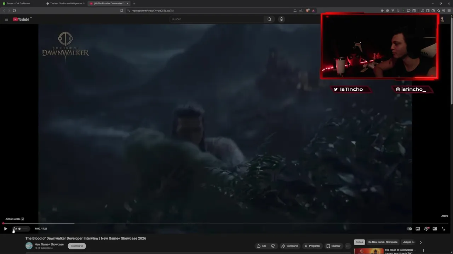Viewport: 453px width, 254px height.
Task: Open Compartir share dialog
Action: [x=289, y=246]
